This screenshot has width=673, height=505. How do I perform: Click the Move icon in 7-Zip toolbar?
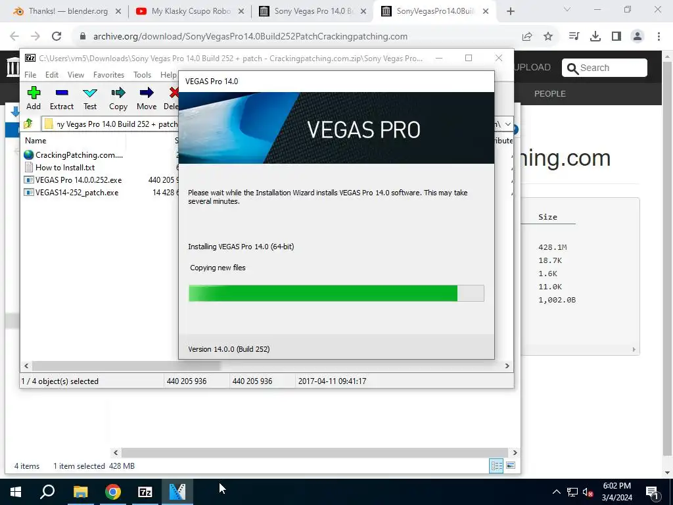click(x=147, y=93)
